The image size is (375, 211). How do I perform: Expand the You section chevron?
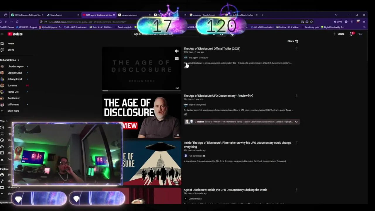pyautogui.click(x=7, y=121)
